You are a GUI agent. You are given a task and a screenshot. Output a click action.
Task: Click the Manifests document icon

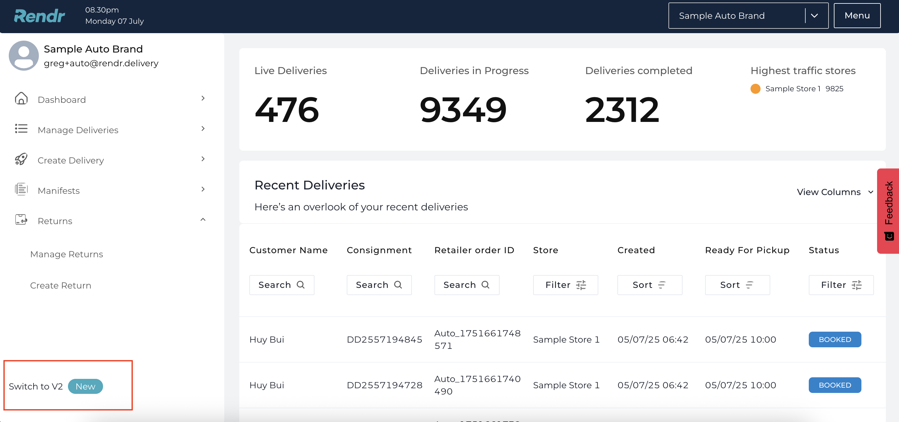tap(21, 189)
